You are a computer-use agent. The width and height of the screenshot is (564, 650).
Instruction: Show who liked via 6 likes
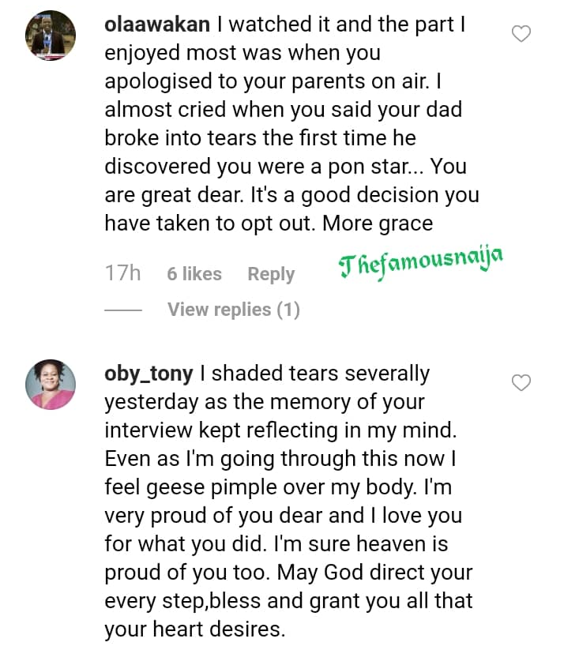click(x=194, y=274)
